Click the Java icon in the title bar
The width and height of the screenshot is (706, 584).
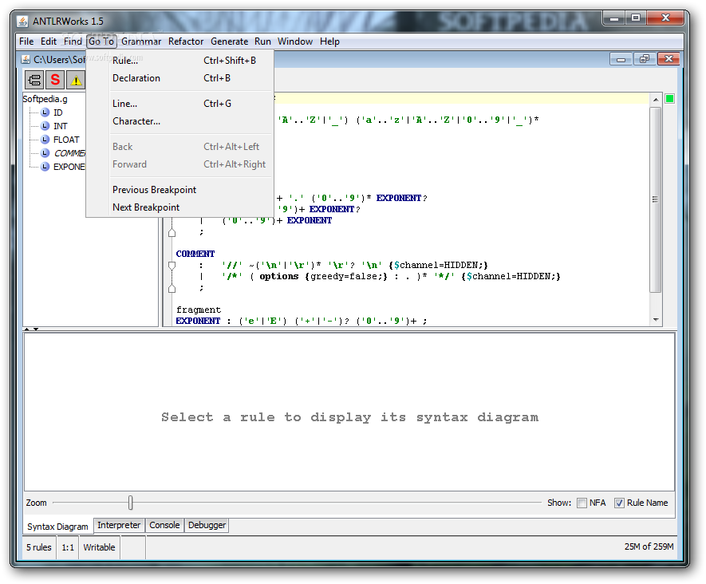22,21
